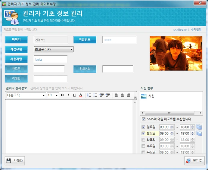The height and width of the screenshot is (170, 208).
Task: Open the toolbar overflow options arrow
Action: (135, 97)
